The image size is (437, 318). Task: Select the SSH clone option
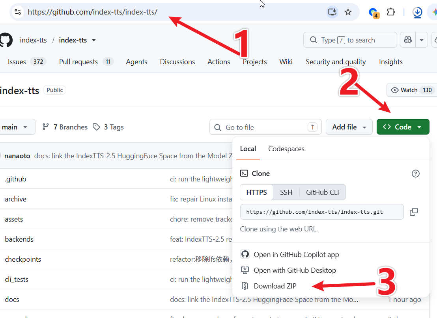click(286, 192)
